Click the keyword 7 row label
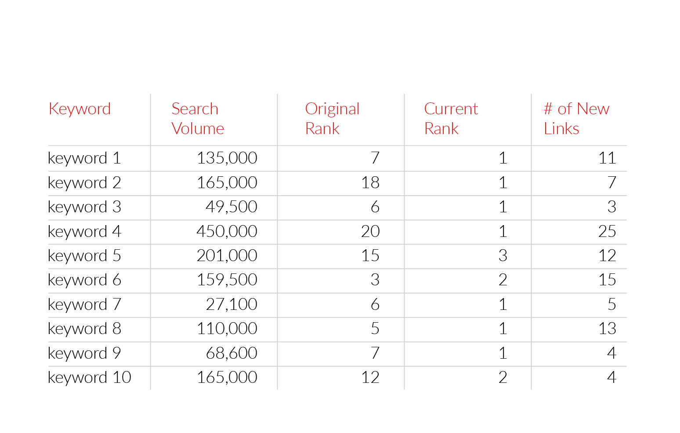 84,305
